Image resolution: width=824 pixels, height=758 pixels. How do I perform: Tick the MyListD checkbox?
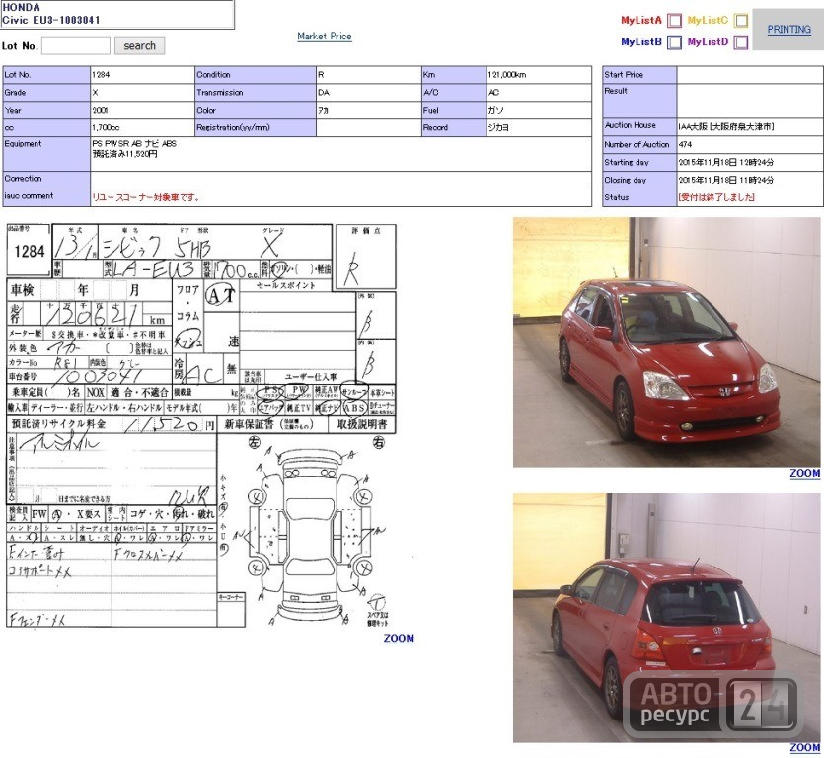(741, 42)
